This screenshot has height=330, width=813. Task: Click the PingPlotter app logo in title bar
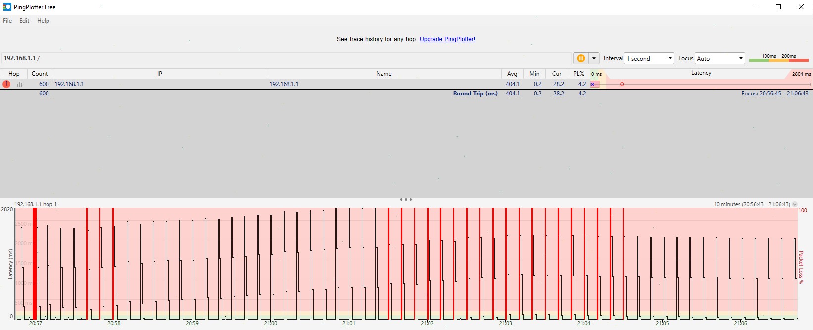7,7
